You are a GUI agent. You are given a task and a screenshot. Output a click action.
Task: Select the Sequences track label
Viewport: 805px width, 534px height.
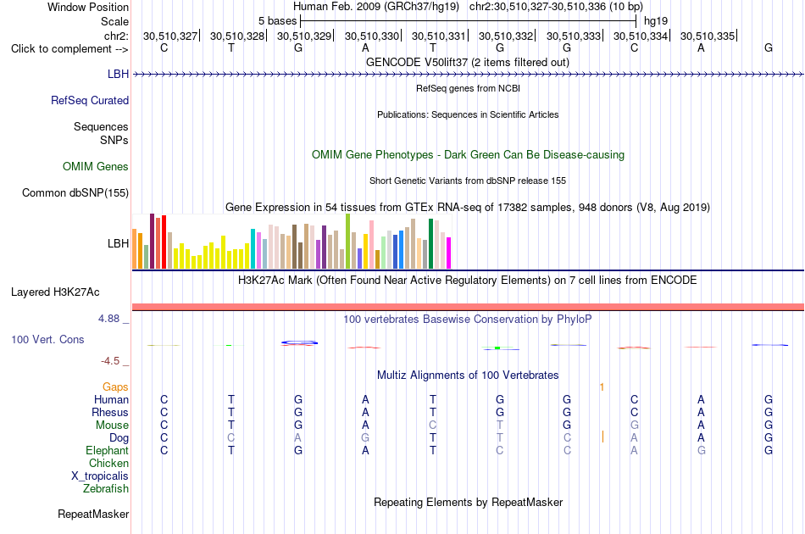[x=101, y=126]
